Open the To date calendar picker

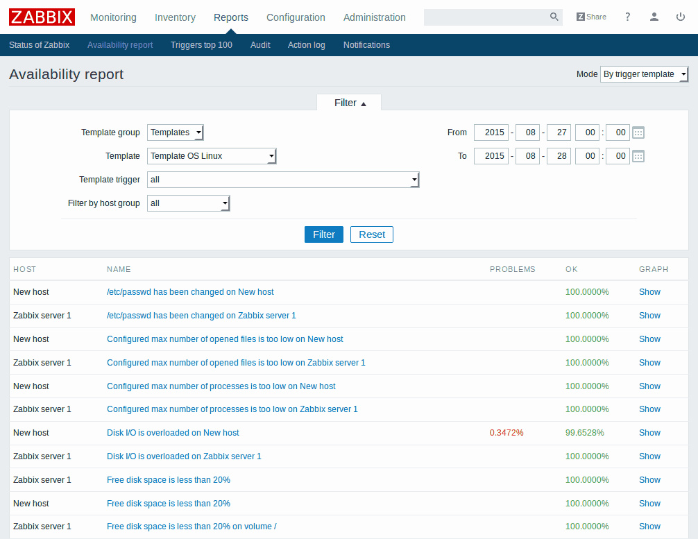(638, 156)
